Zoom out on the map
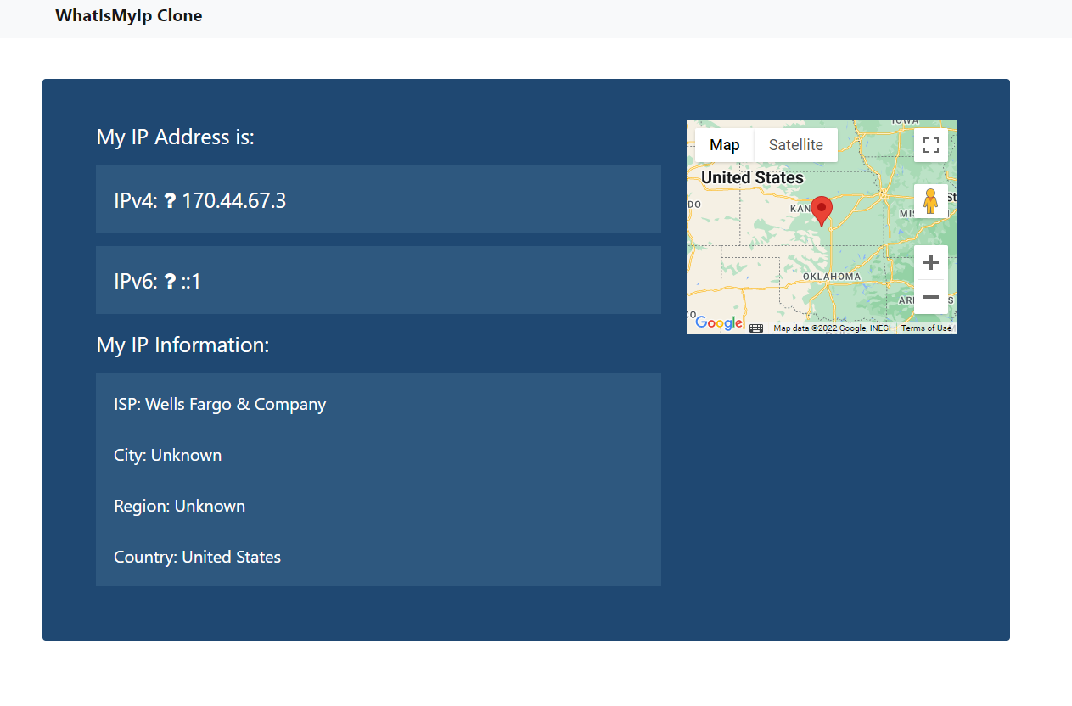This screenshot has width=1072, height=706. pyautogui.click(x=930, y=297)
